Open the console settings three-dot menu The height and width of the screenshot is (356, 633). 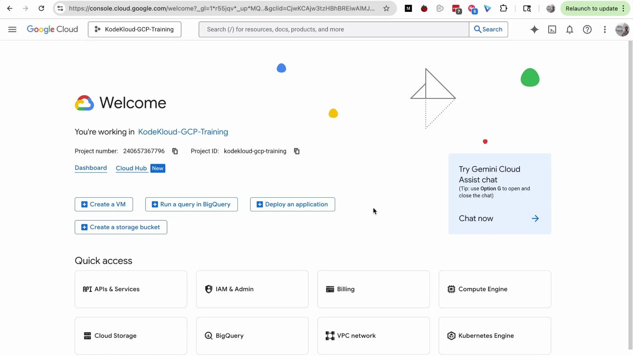[605, 29]
